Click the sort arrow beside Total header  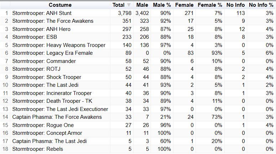[129, 5]
